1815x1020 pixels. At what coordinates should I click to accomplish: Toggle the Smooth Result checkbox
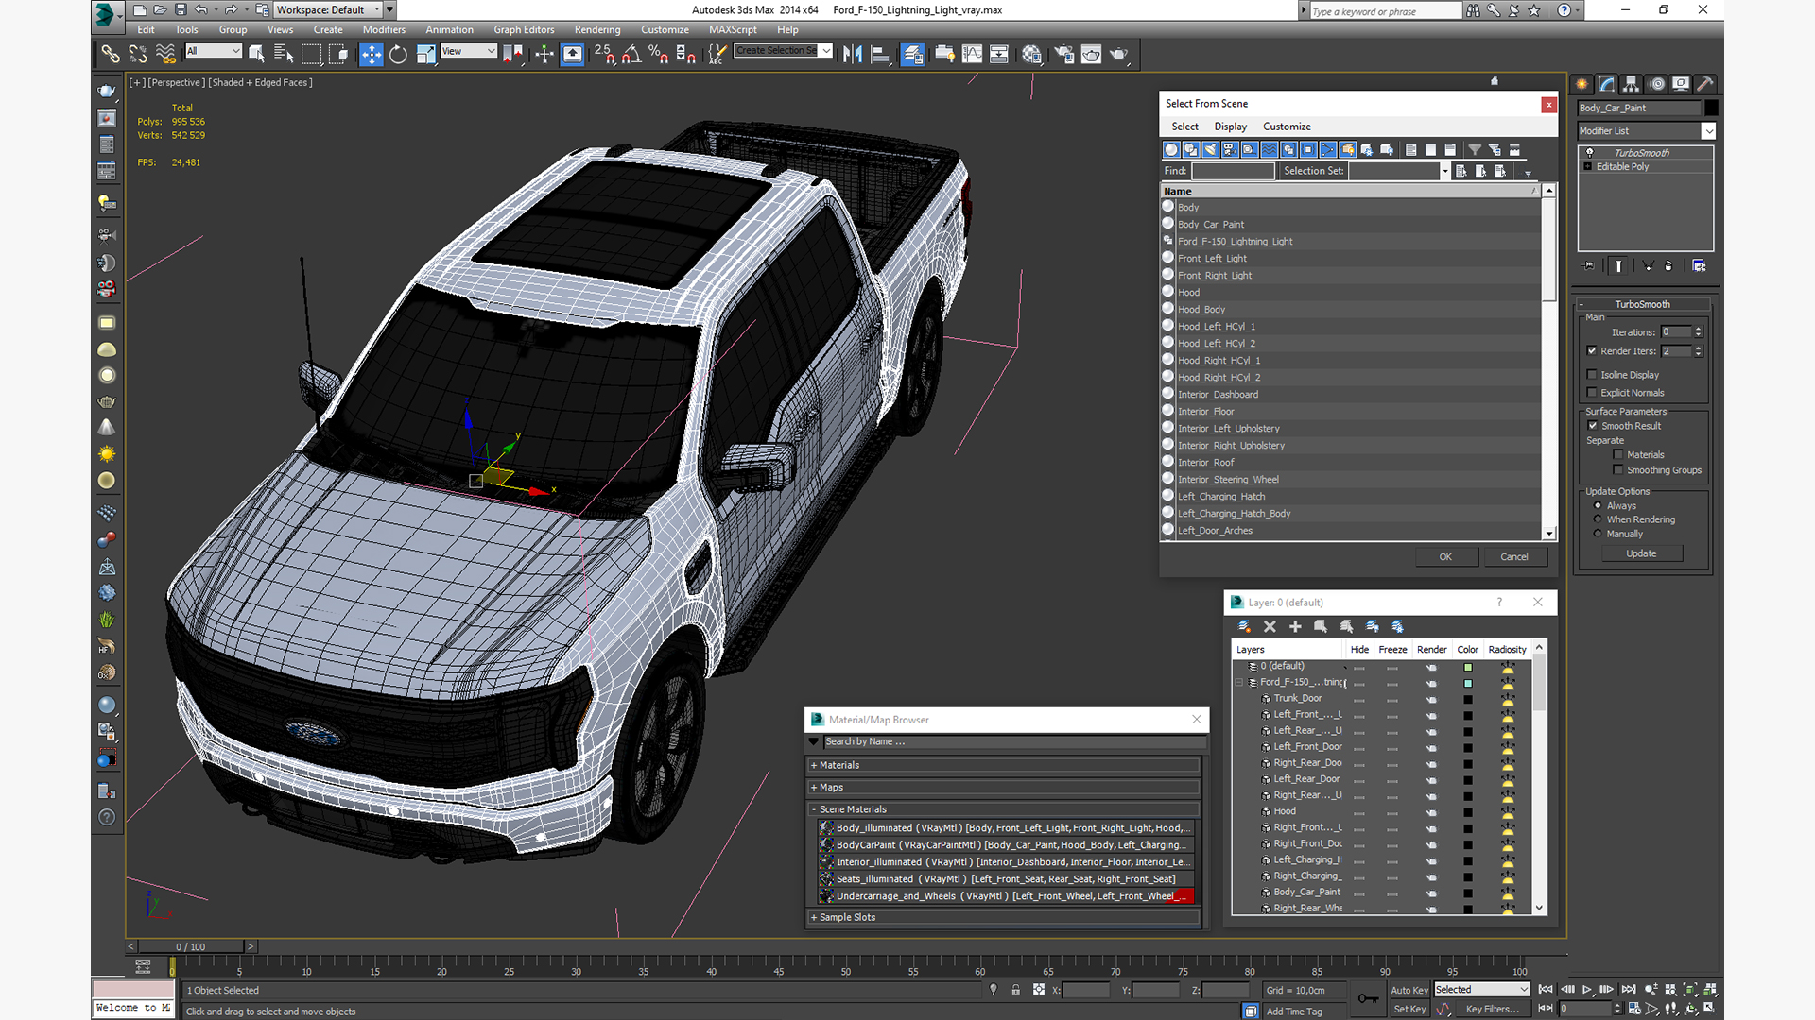1593,425
